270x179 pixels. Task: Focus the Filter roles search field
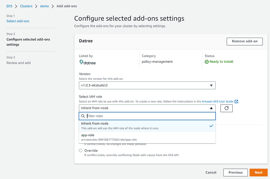click(147, 116)
